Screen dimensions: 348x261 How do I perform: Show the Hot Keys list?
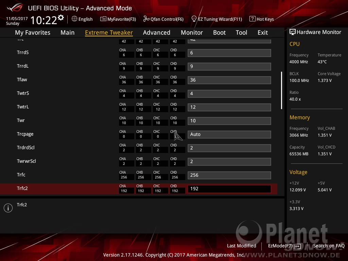(x=265, y=19)
